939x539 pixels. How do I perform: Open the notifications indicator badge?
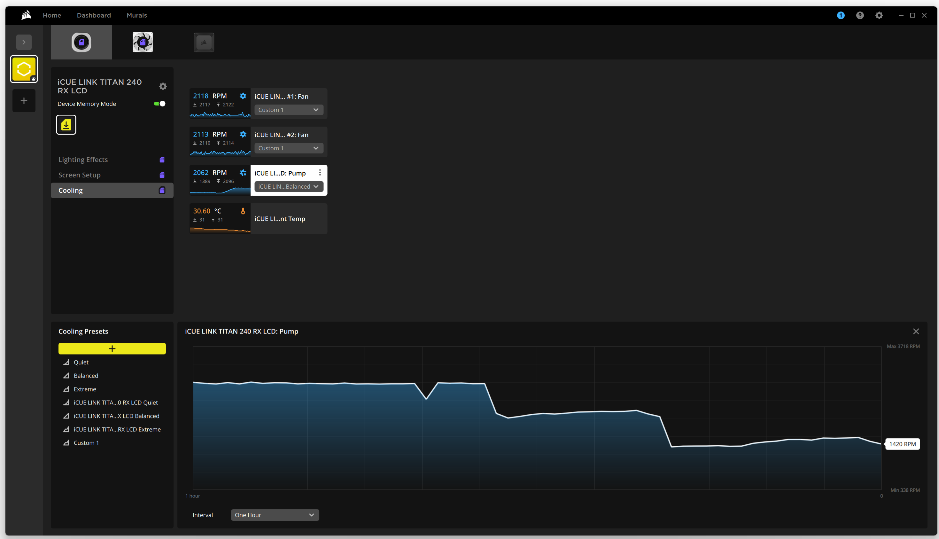point(841,15)
